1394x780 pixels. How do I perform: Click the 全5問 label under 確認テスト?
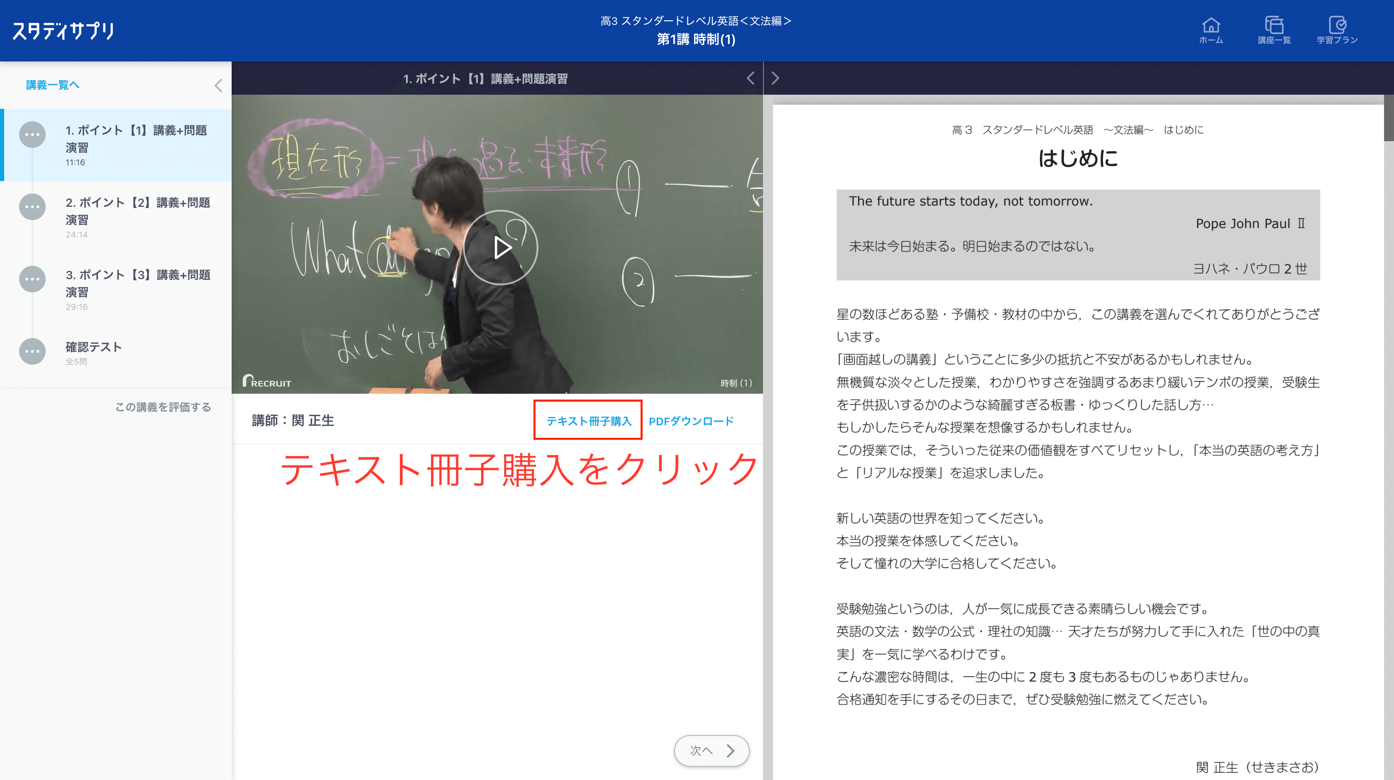click(x=76, y=362)
